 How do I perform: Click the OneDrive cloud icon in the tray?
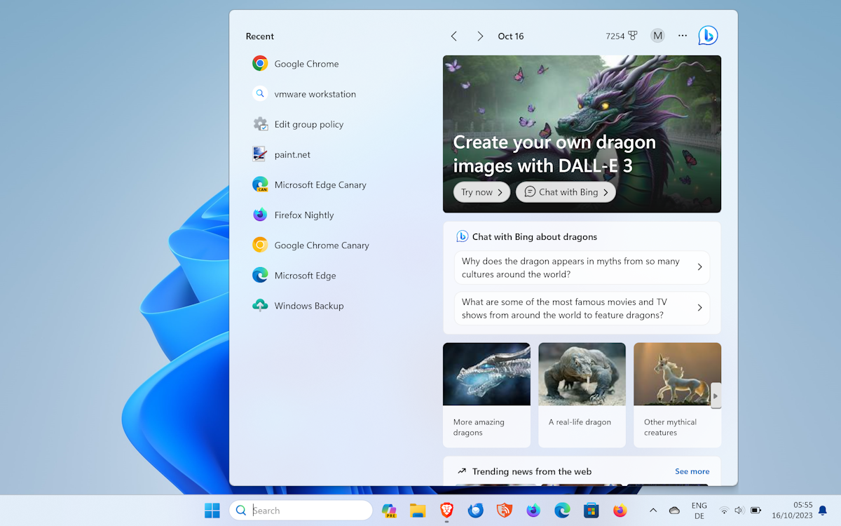coord(674,510)
